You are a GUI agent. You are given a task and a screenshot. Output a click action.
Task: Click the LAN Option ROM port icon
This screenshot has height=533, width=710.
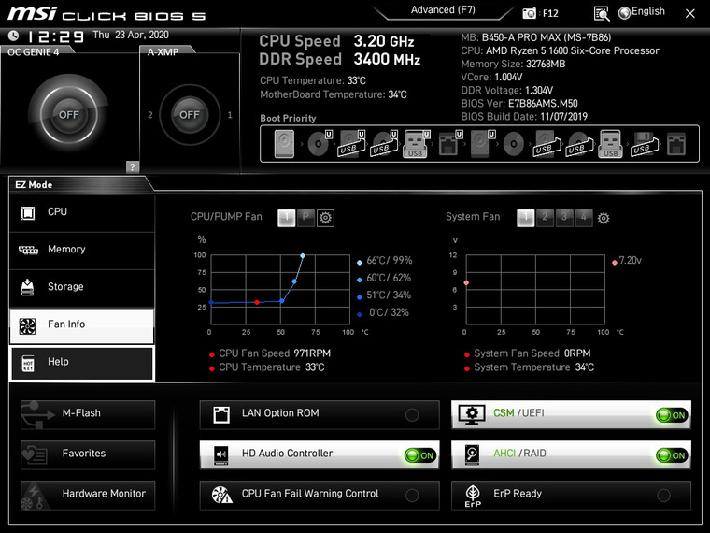click(221, 414)
